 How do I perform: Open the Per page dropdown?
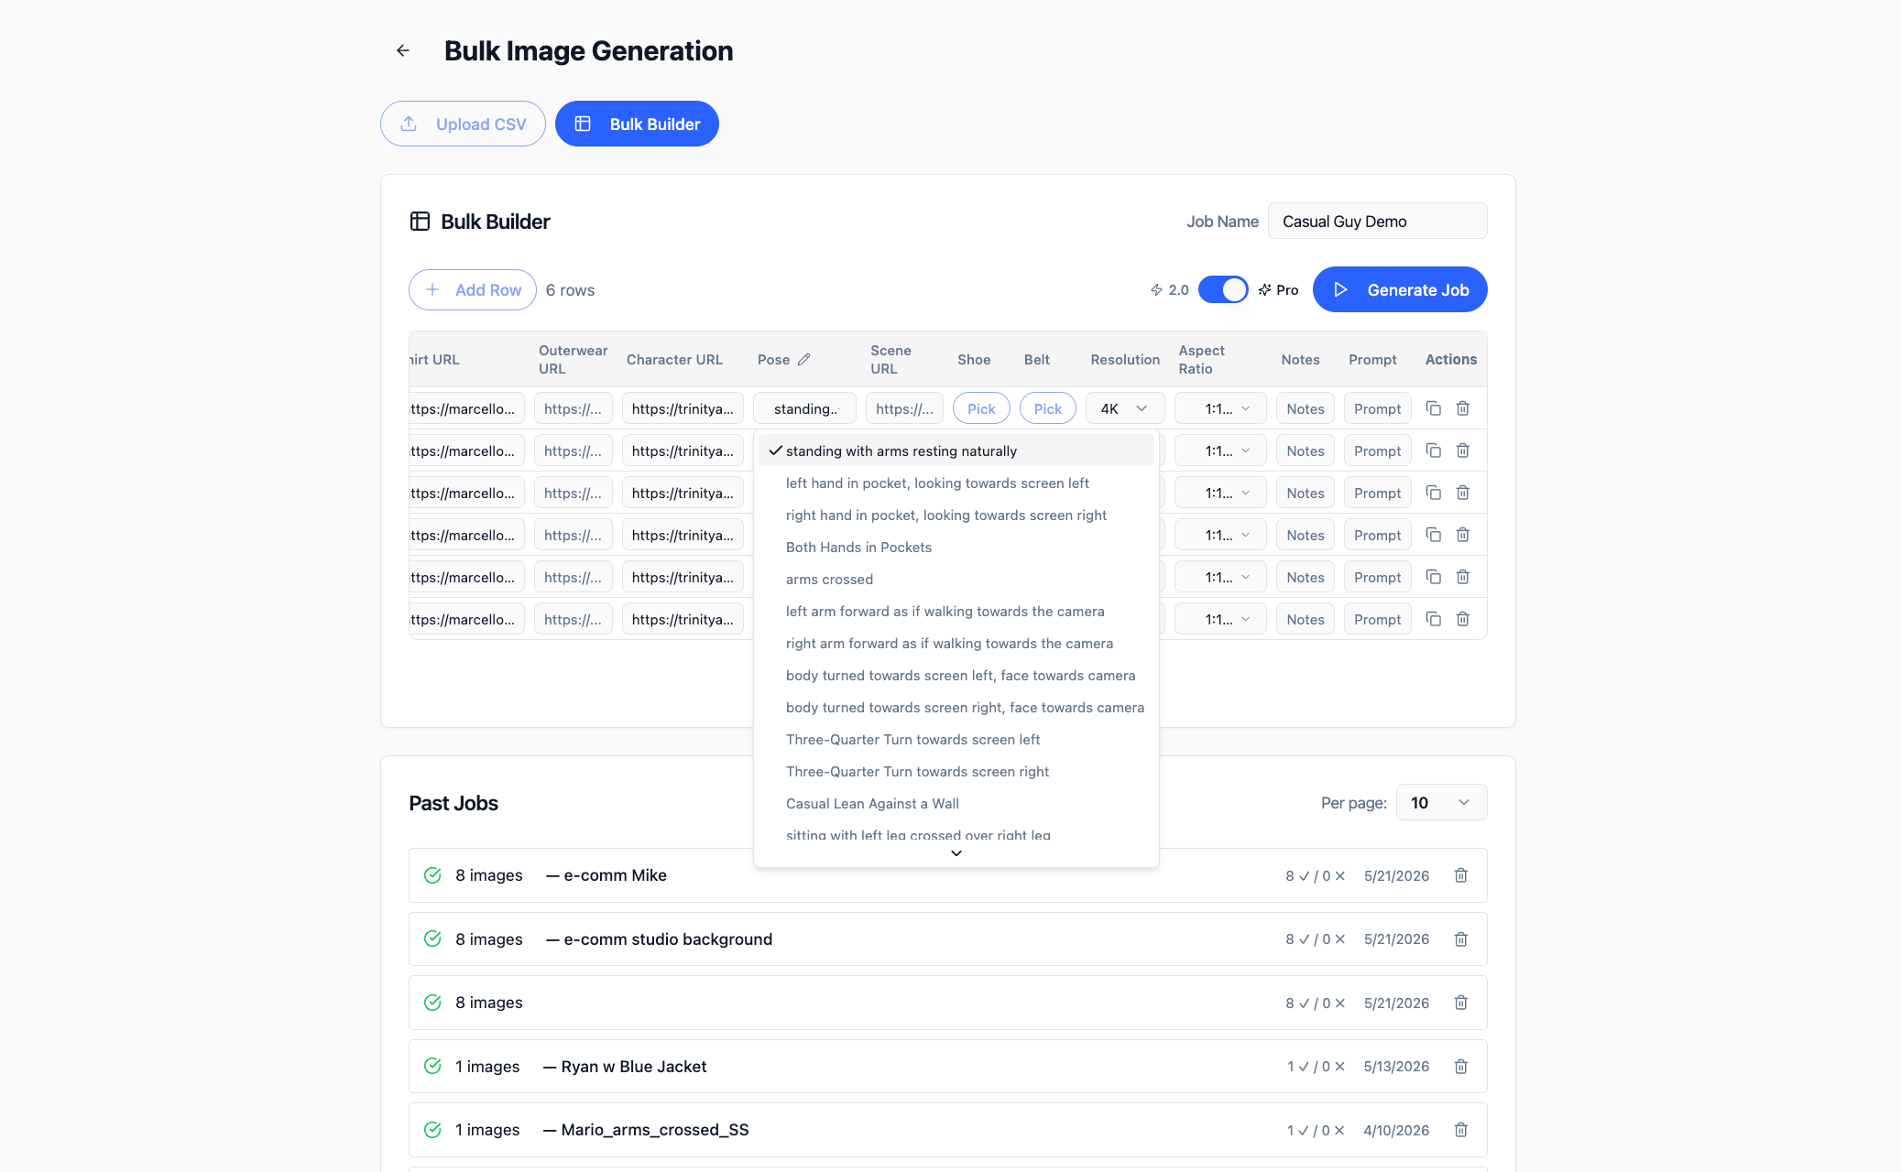pyautogui.click(x=1441, y=802)
